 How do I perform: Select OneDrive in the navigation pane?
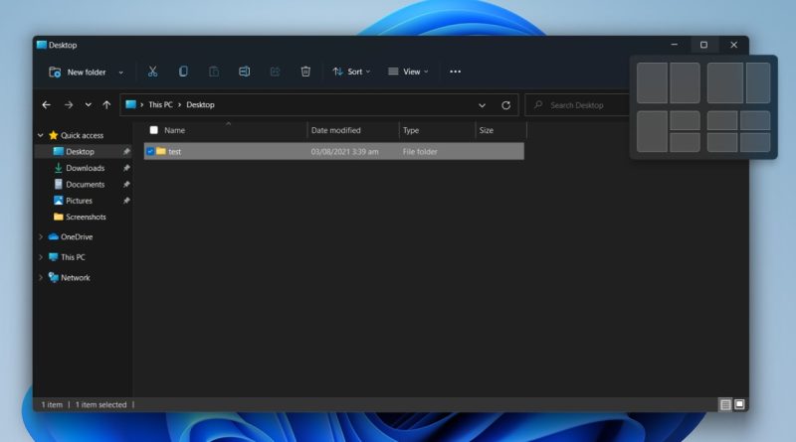click(x=77, y=236)
